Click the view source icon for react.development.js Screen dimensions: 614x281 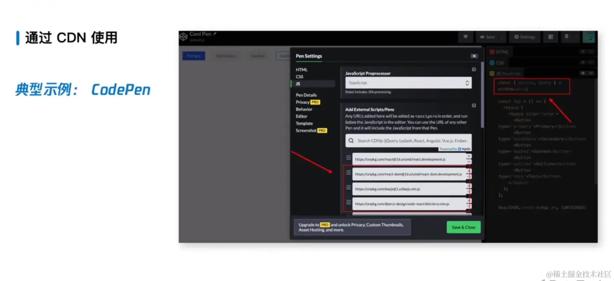click(469, 161)
